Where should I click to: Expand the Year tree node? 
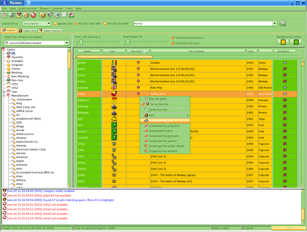(x=4, y=92)
